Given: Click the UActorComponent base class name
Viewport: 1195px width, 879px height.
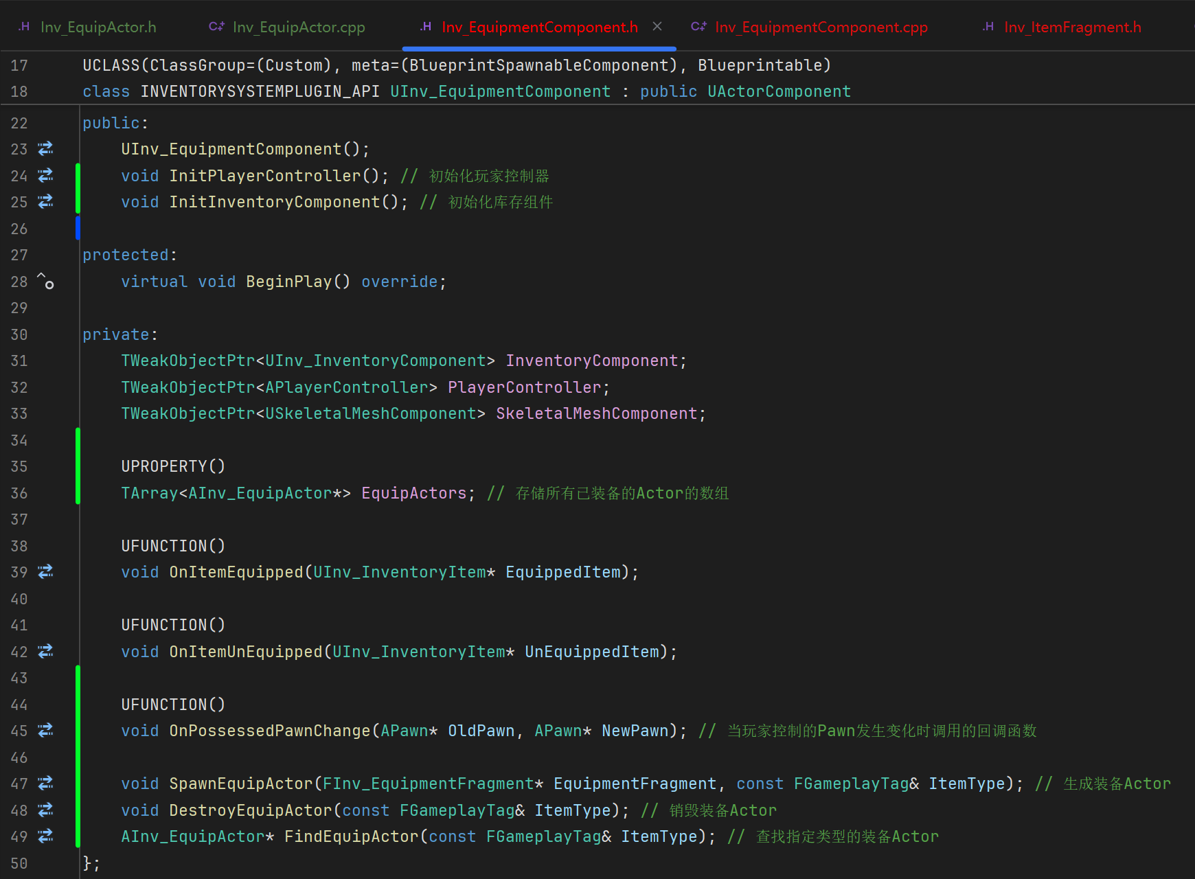Looking at the screenshot, I should pos(779,91).
